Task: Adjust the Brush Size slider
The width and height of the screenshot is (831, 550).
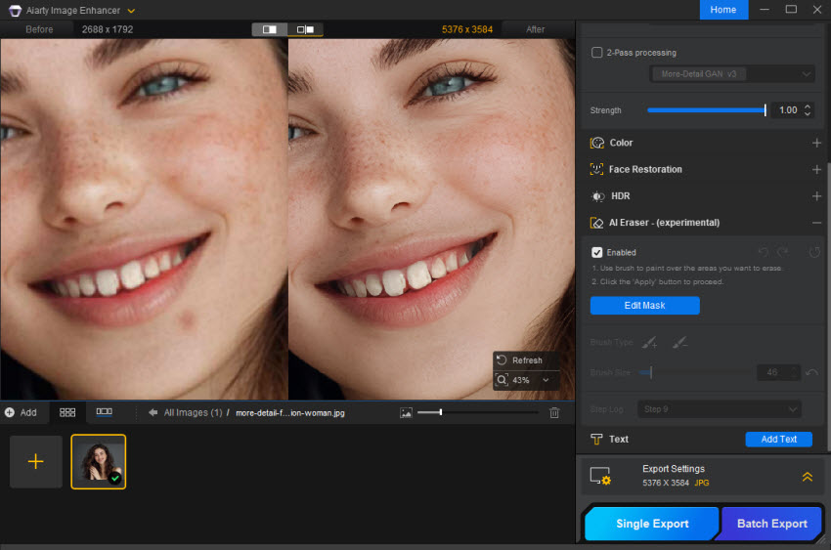Action: click(697, 372)
